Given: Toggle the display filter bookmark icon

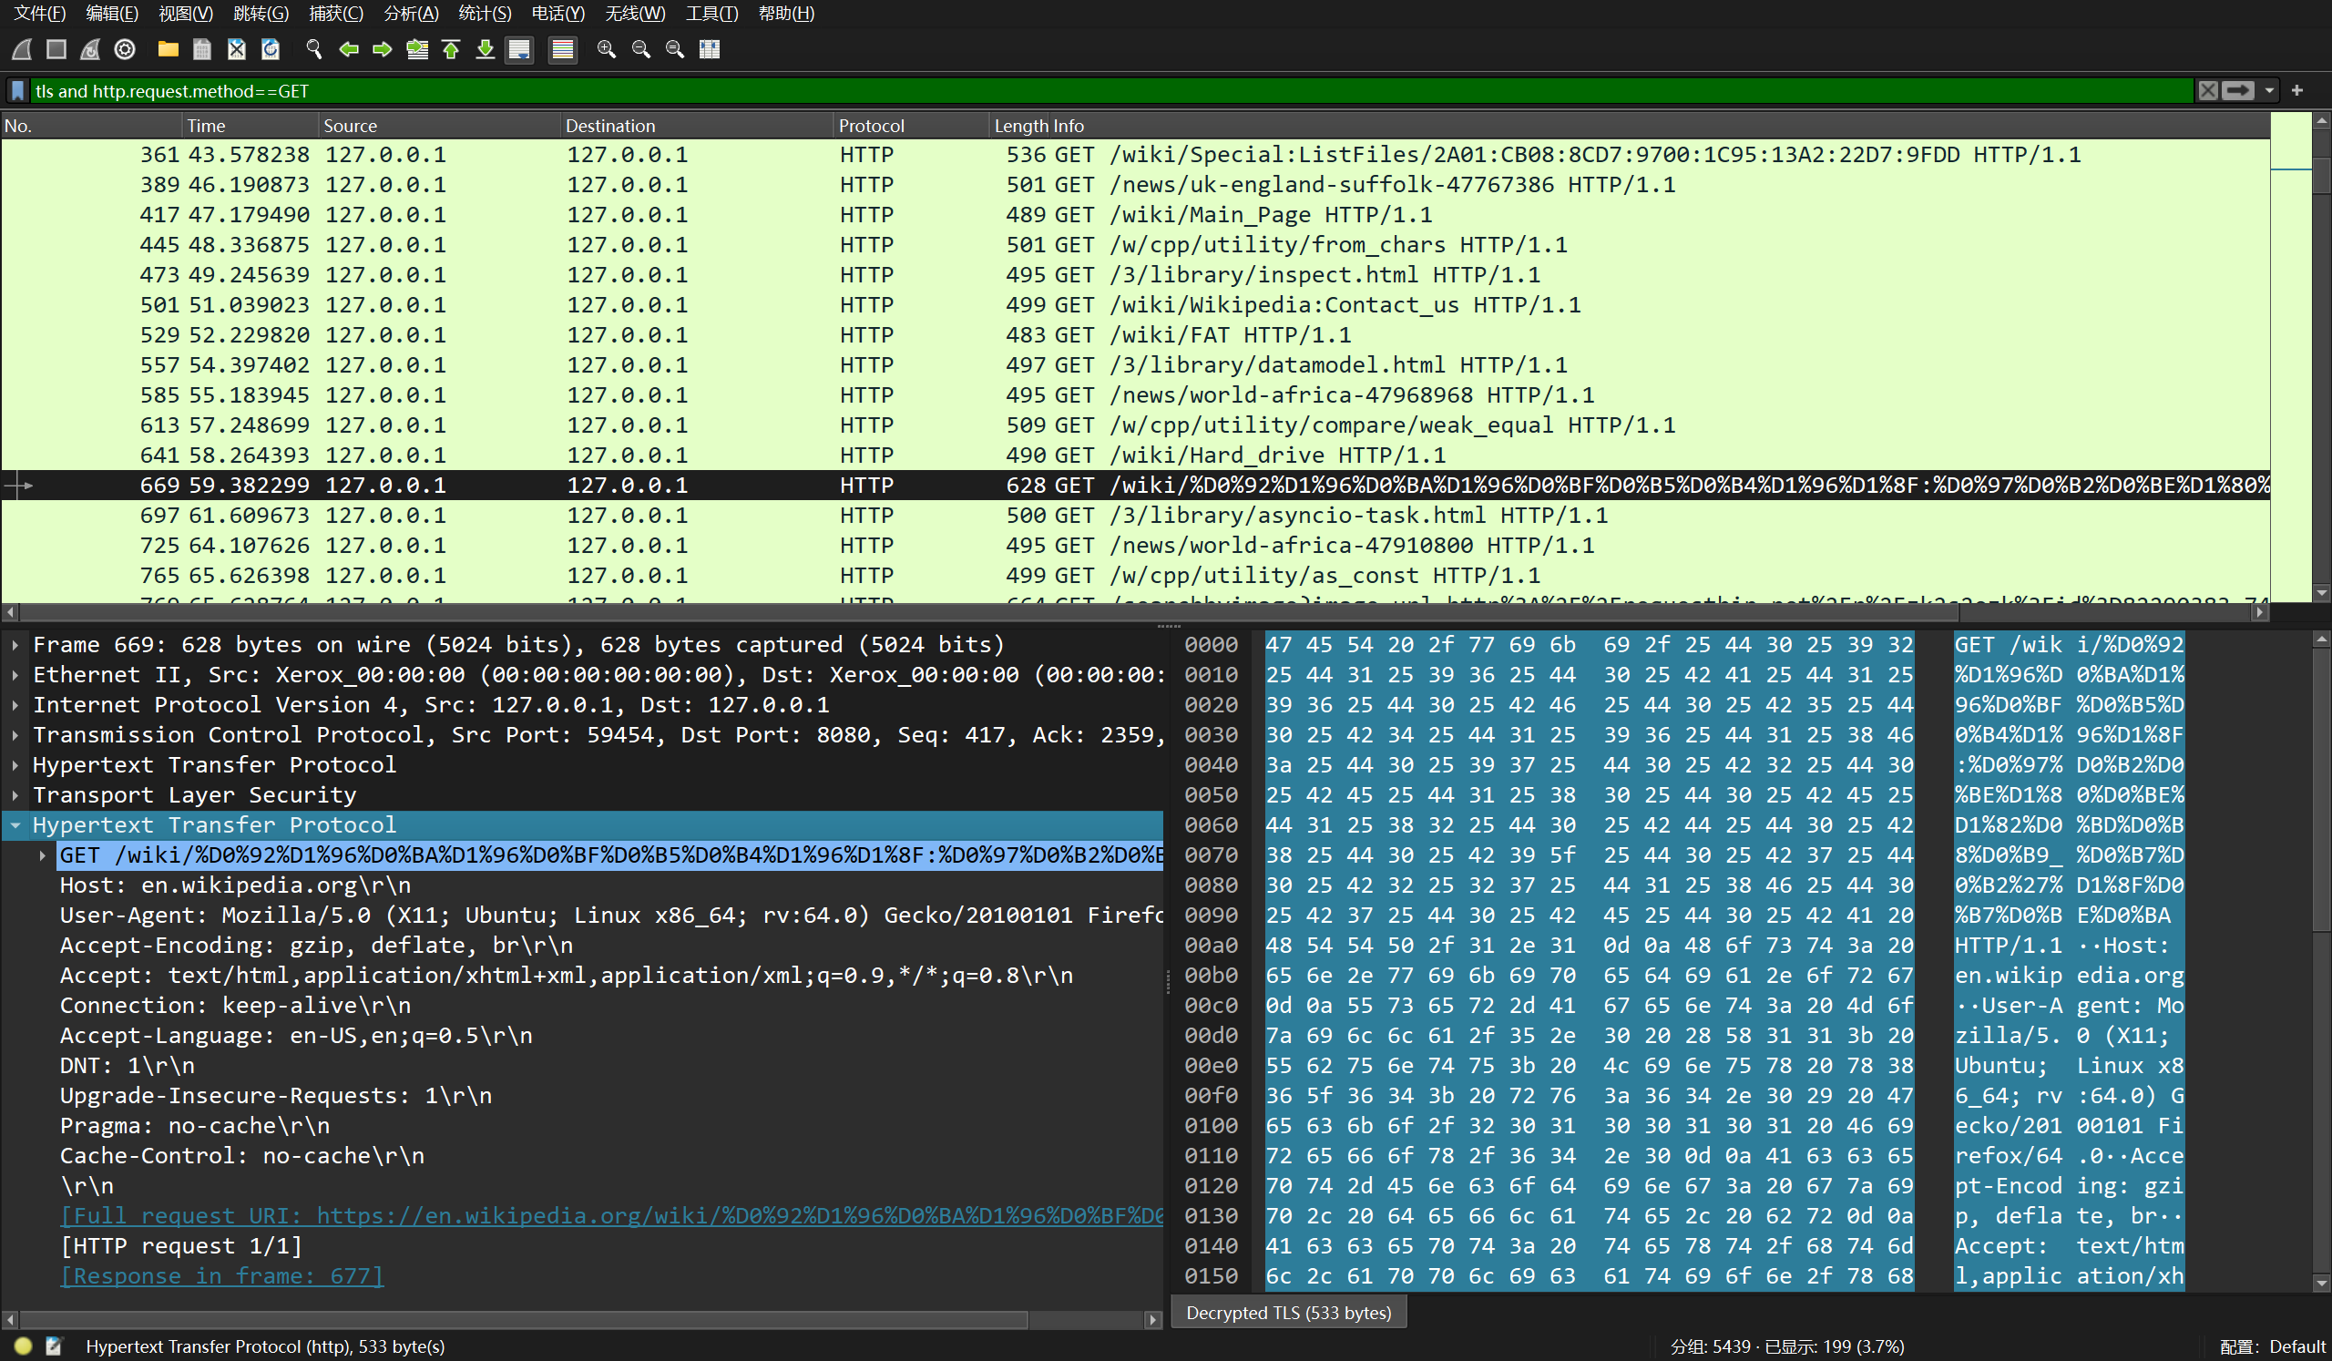Looking at the screenshot, I should pyautogui.click(x=17, y=91).
